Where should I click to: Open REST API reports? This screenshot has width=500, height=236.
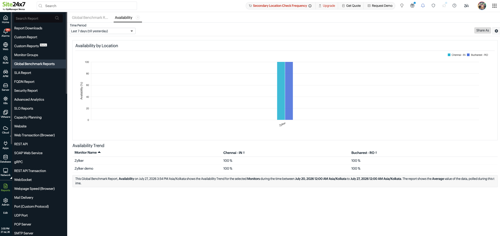(x=21, y=144)
